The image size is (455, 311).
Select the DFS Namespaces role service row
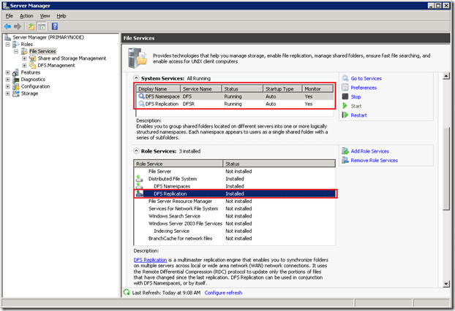click(x=235, y=186)
